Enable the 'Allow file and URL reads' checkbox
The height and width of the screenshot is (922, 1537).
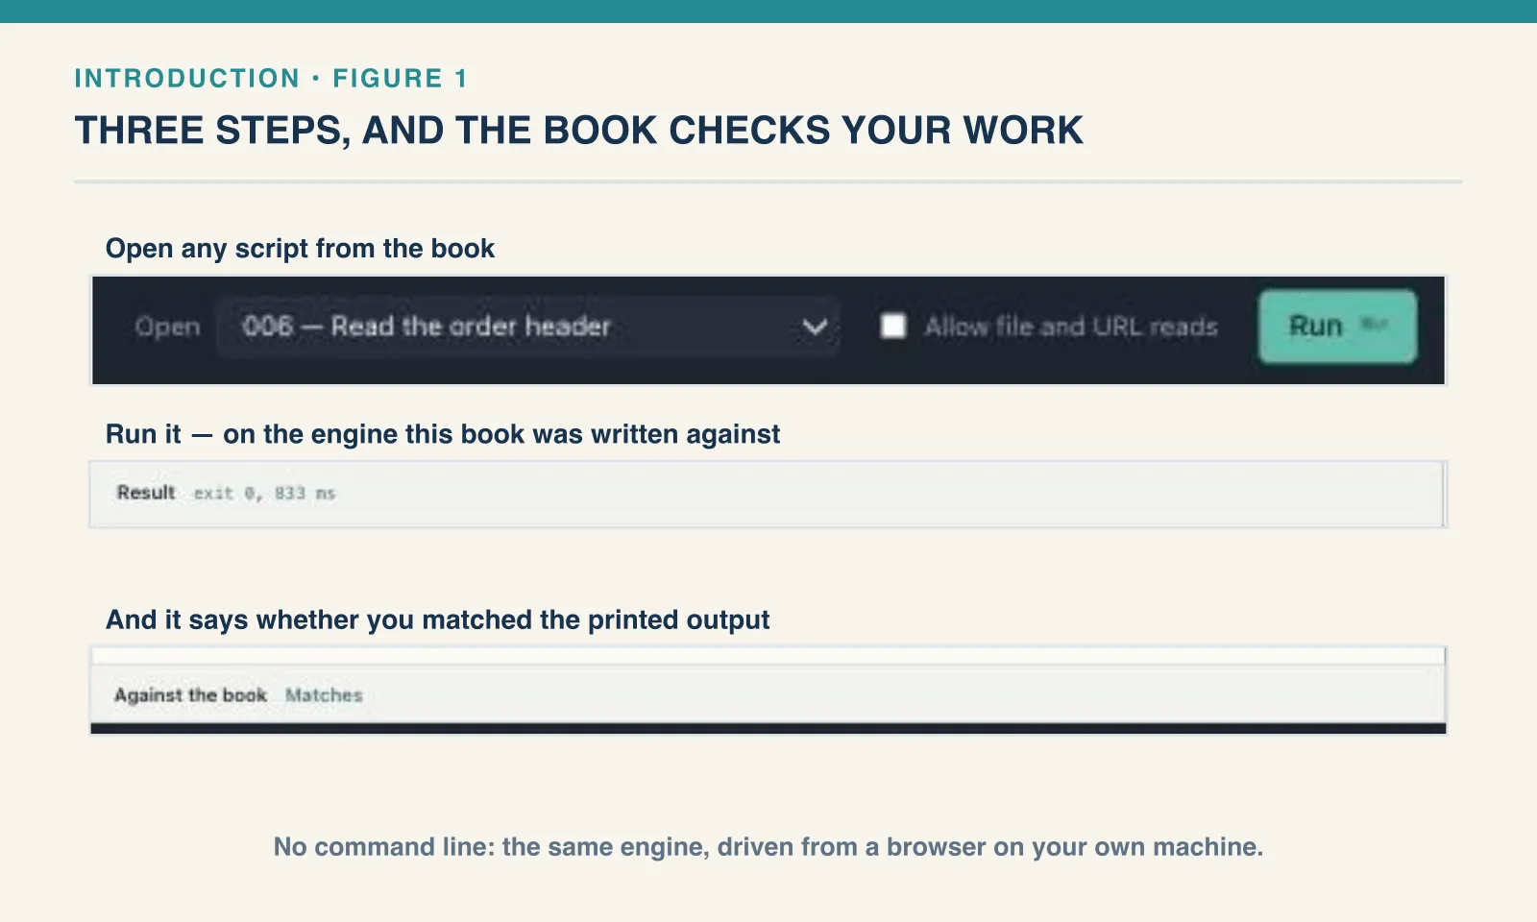click(x=893, y=327)
